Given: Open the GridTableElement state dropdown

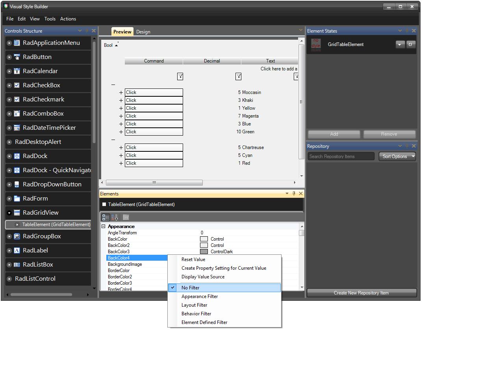Looking at the screenshot, I should click(400, 44).
